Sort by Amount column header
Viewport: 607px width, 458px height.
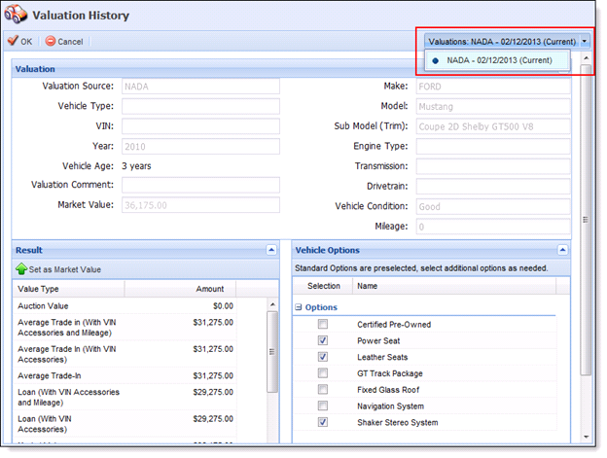[x=180, y=289]
